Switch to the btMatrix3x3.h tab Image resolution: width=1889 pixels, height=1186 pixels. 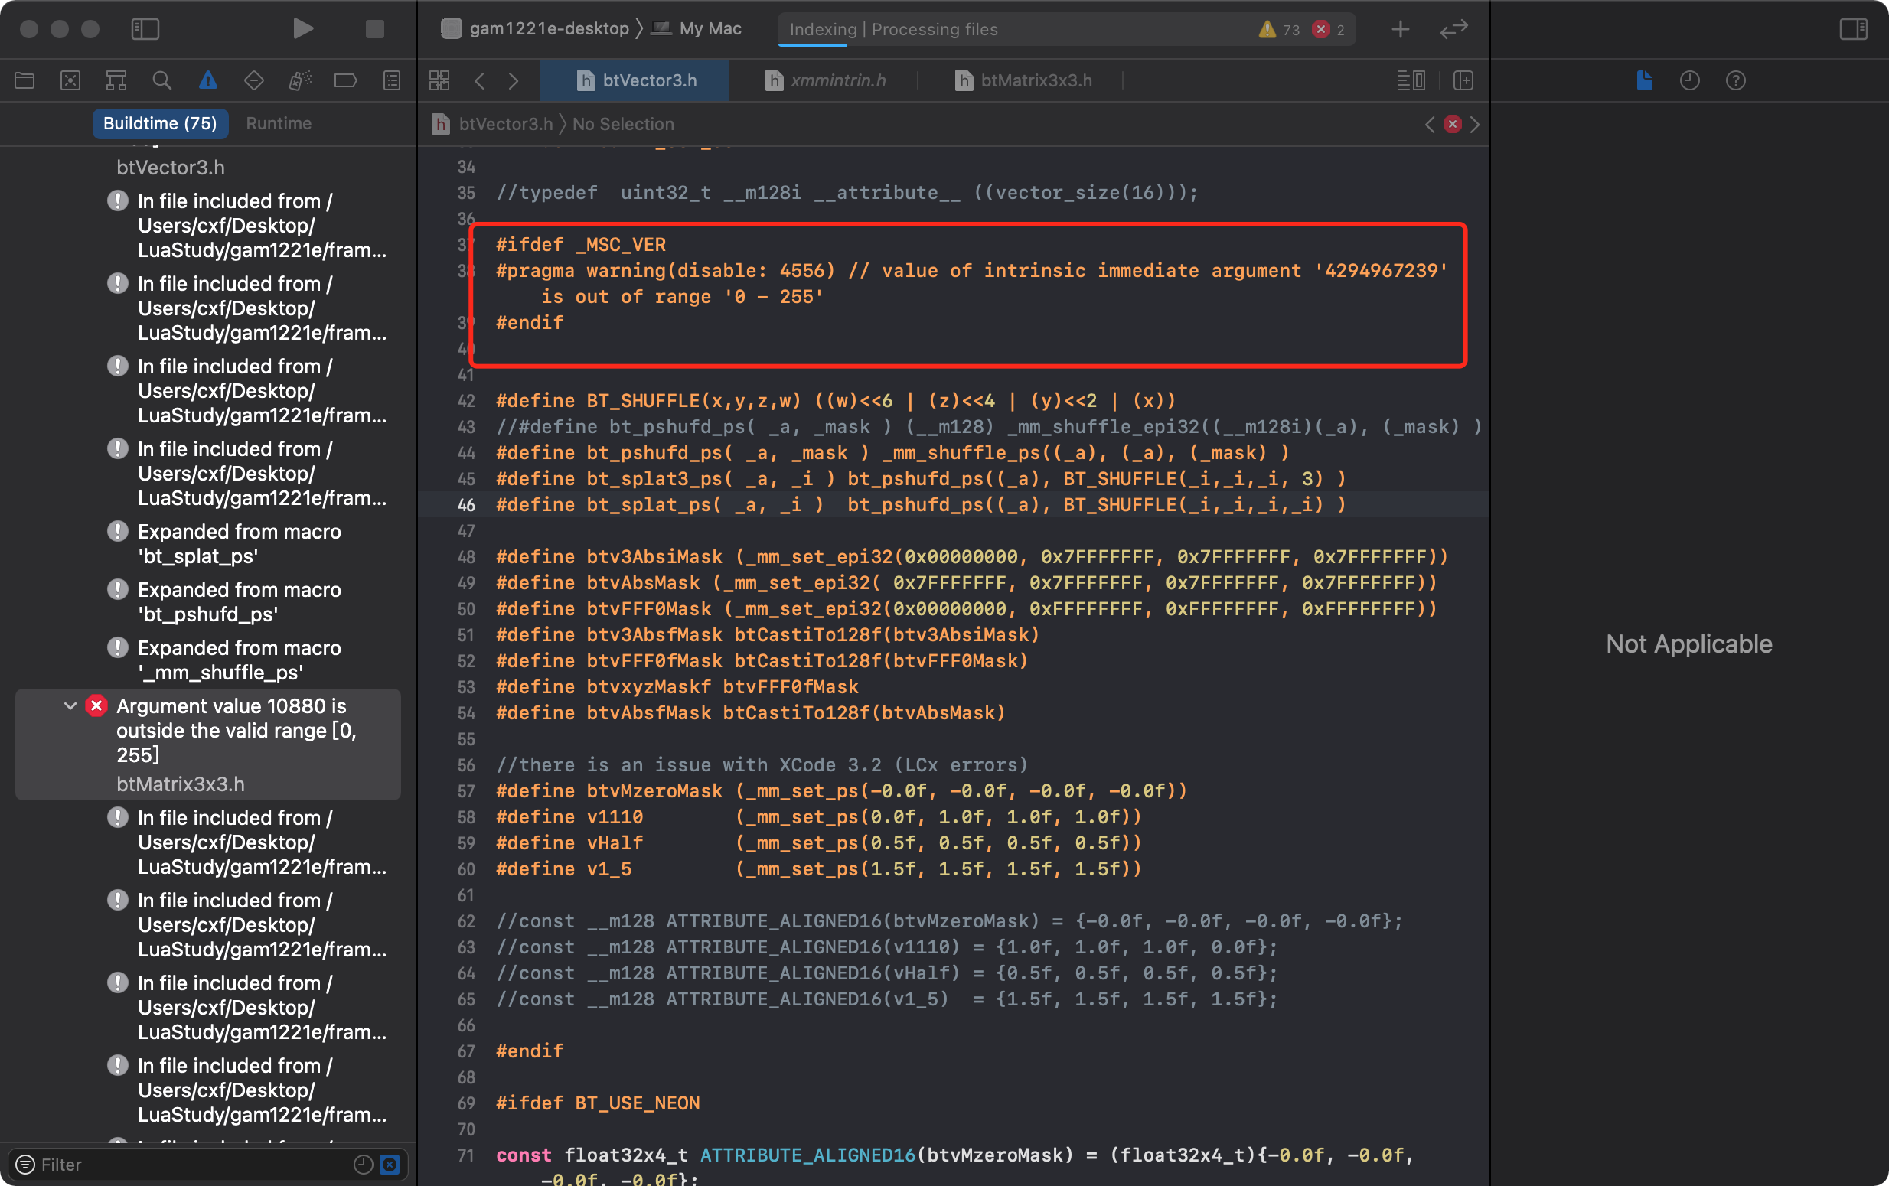(1036, 80)
